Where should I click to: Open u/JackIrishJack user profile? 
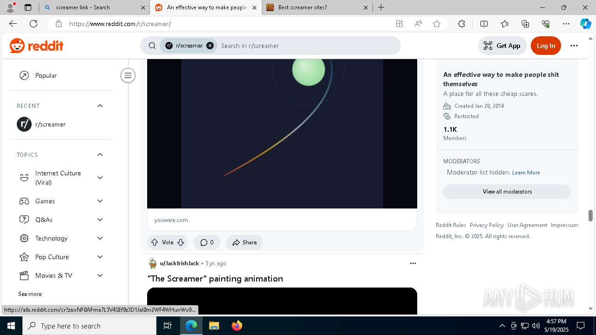pyautogui.click(x=179, y=263)
